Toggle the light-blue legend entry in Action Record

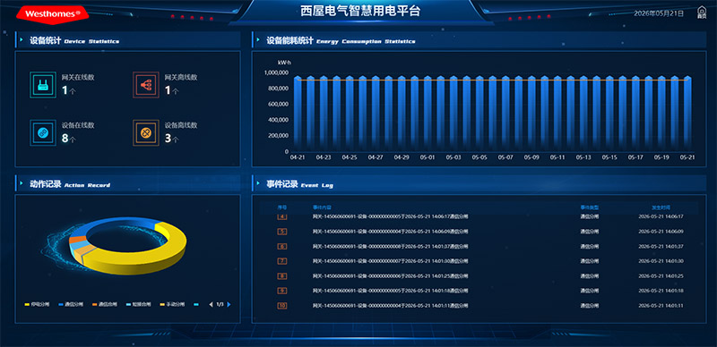[139, 304]
